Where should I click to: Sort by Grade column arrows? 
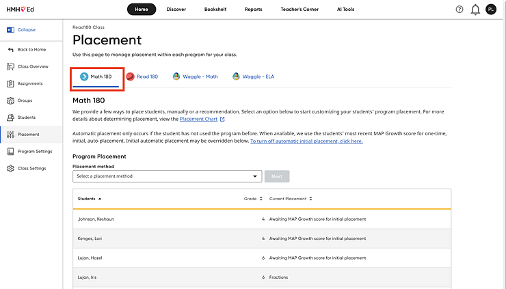coord(261,199)
